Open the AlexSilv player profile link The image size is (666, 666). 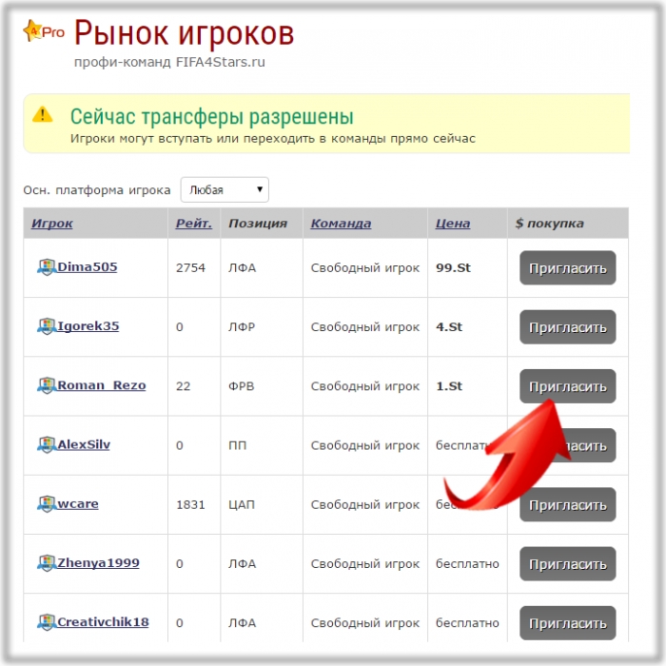coord(84,444)
